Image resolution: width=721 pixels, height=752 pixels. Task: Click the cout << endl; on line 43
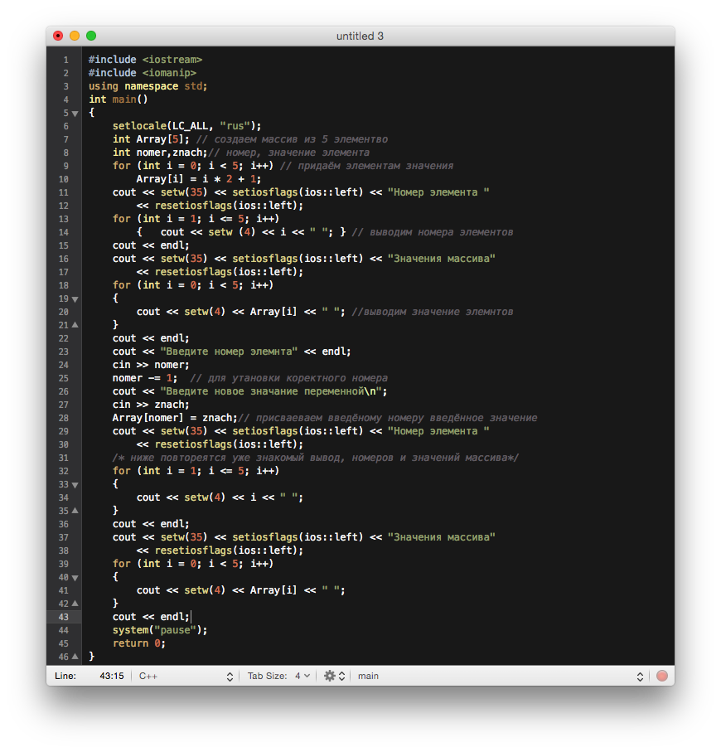click(x=151, y=617)
